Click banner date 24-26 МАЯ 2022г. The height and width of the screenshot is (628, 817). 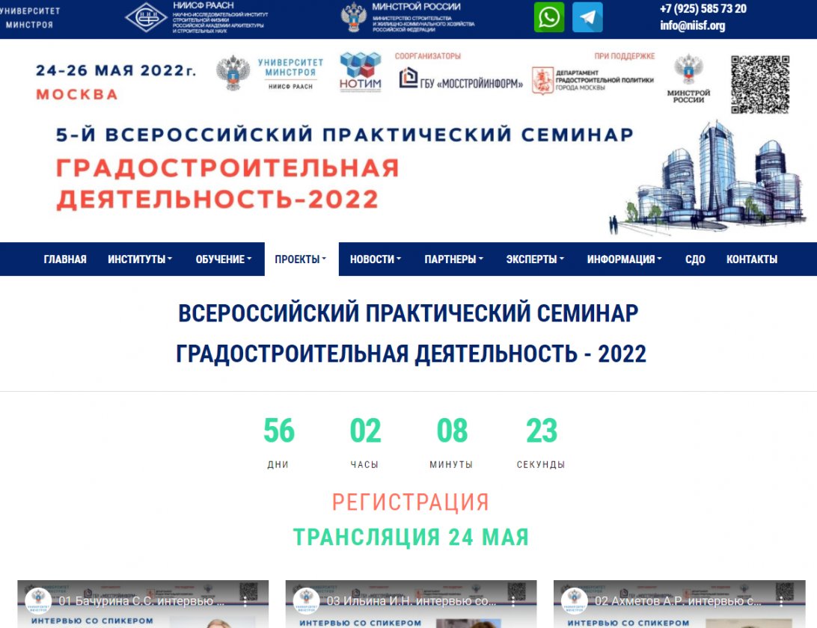116,70
